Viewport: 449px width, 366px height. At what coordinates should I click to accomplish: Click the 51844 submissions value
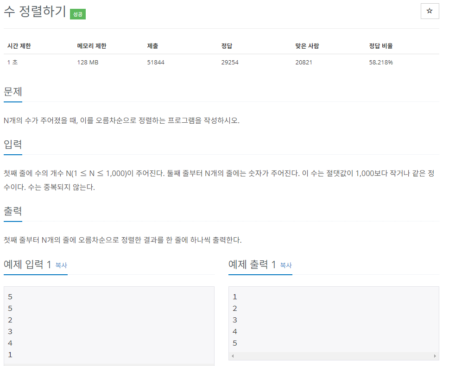tap(156, 62)
